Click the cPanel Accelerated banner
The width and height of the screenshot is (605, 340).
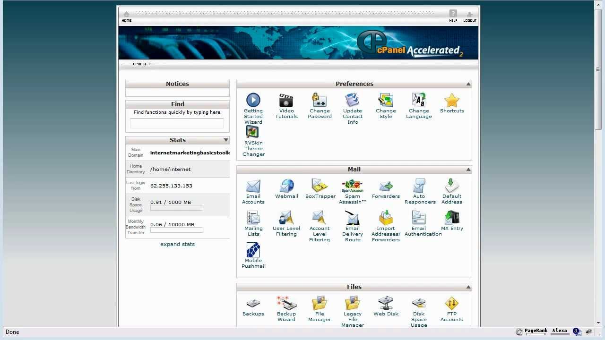click(298, 42)
